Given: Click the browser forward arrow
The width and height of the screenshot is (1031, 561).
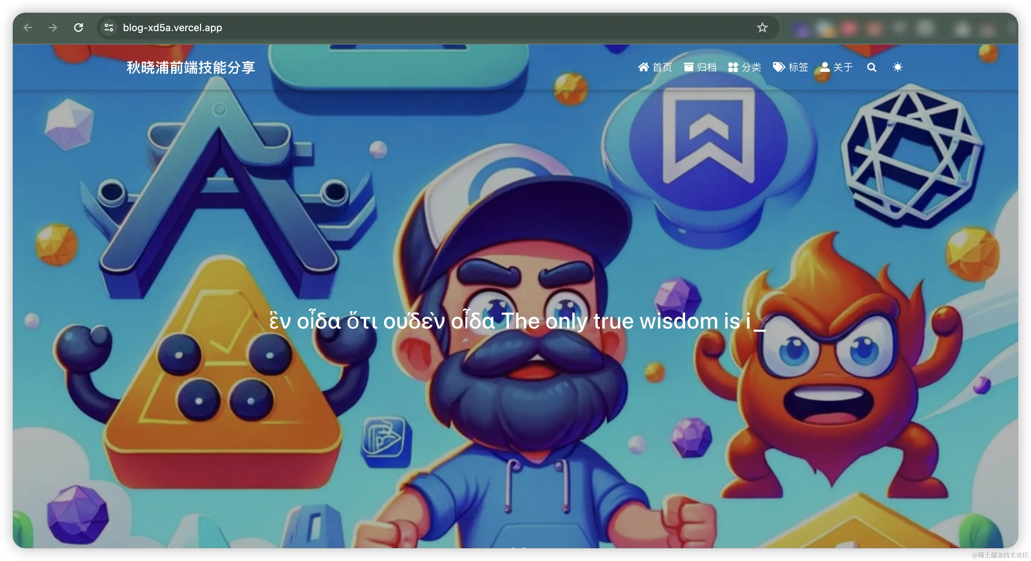Looking at the screenshot, I should (52, 28).
